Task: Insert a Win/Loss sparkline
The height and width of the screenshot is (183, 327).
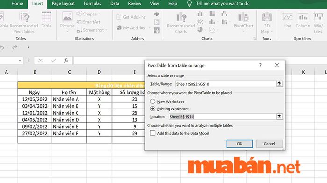Action: click(318, 23)
